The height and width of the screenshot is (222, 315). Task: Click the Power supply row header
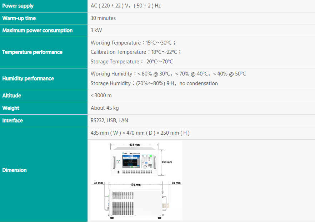[x=18, y=6]
